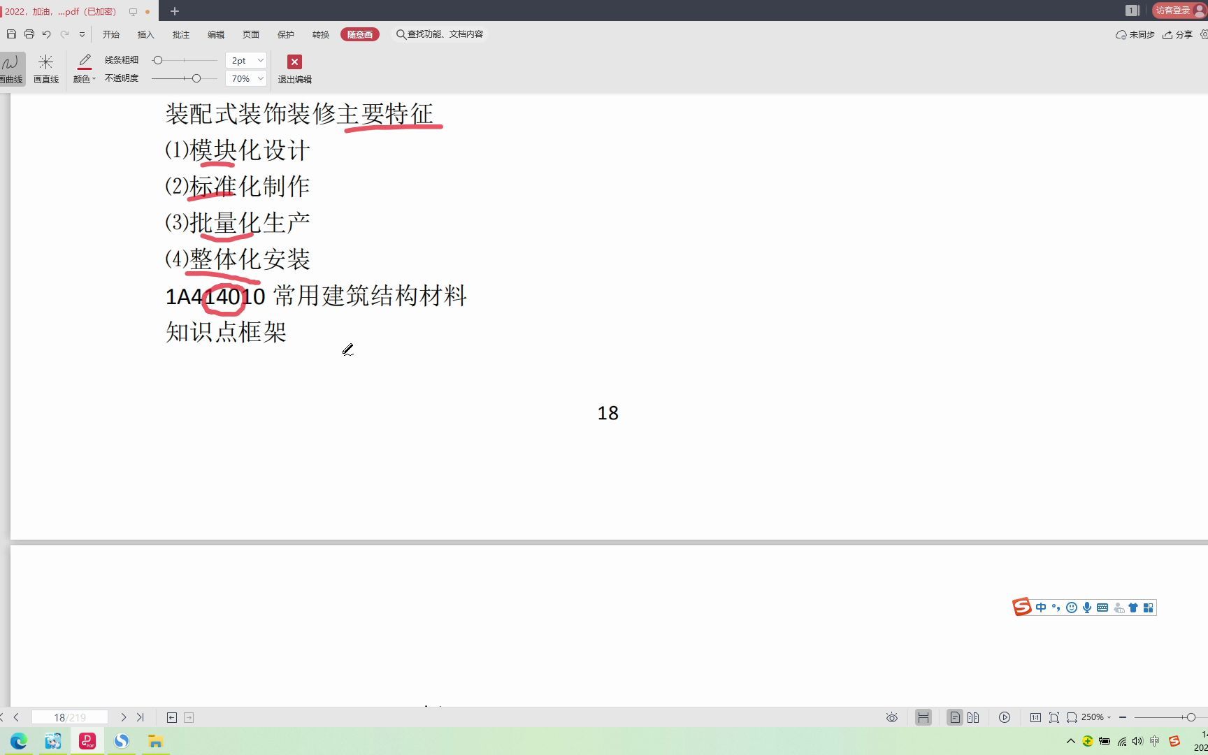This screenshot has width=1208, height=755.
Task: Select the 画直线 straight line tool
Action: pyautogui.click(x=46, y=69)
